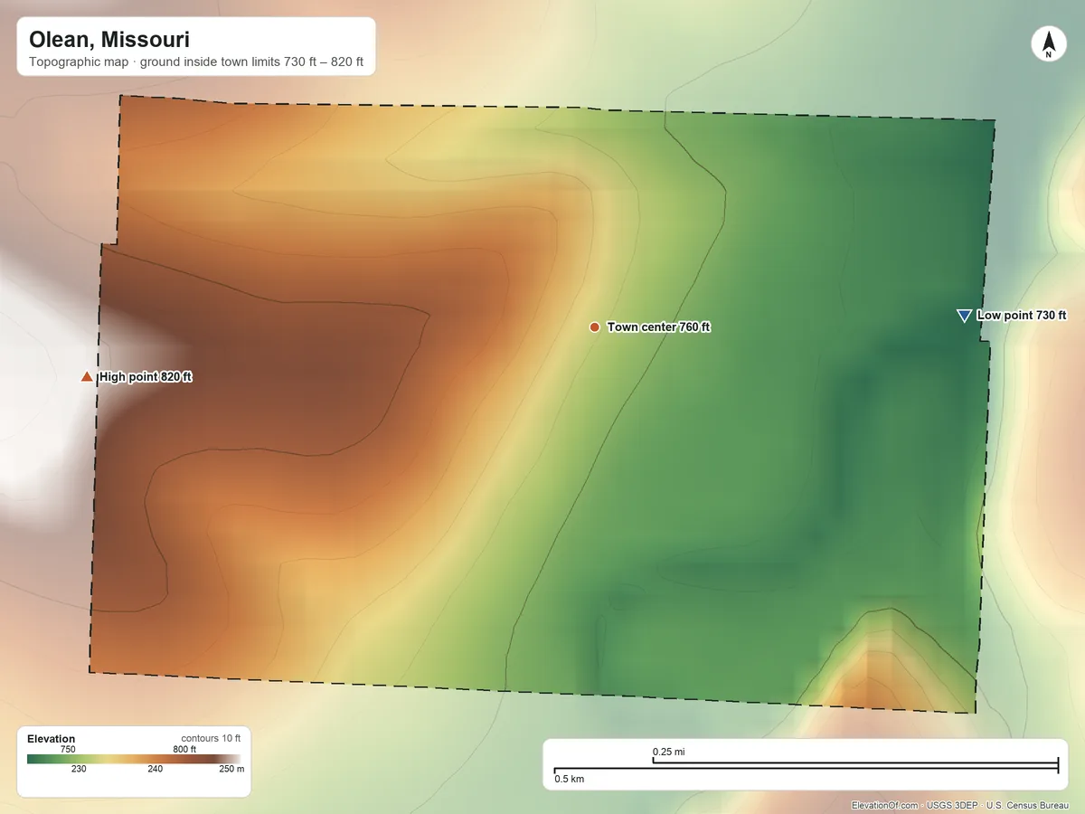Viewport: 1085px width, 814px height.
Task: Click the Town center red dot marker
Action: (x=594, y=327)
